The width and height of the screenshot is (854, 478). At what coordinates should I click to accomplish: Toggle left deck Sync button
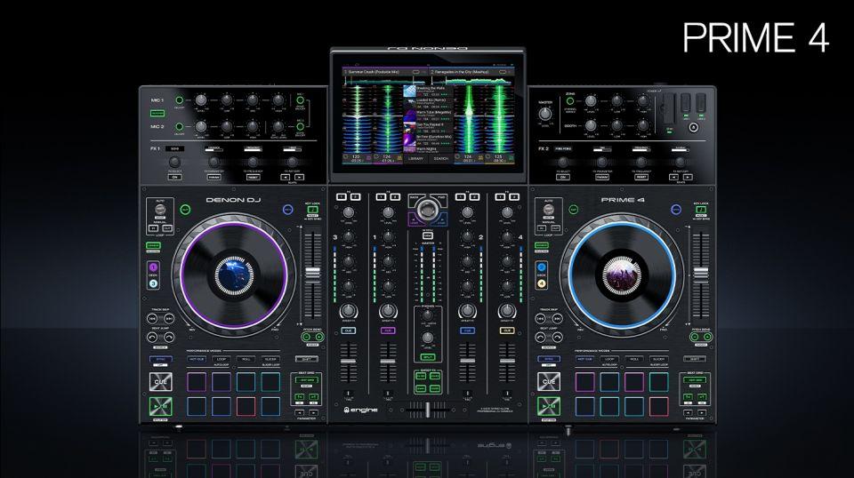[161, 360]
